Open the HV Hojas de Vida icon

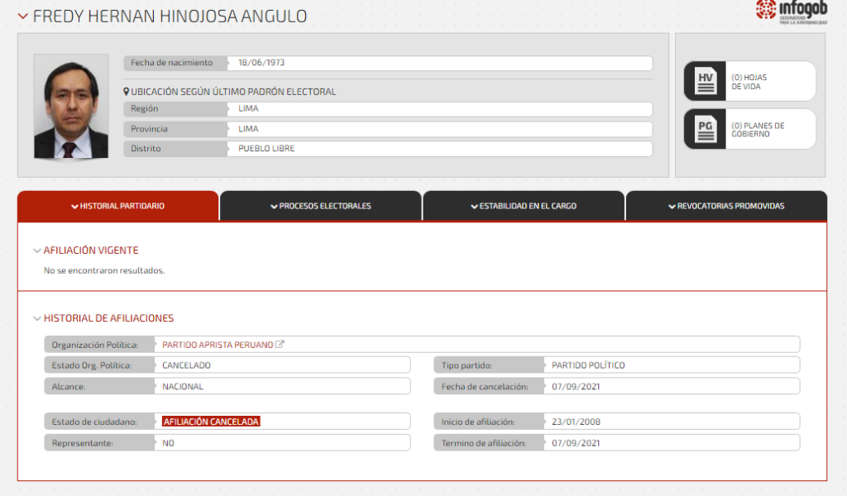tap(706, 81)
